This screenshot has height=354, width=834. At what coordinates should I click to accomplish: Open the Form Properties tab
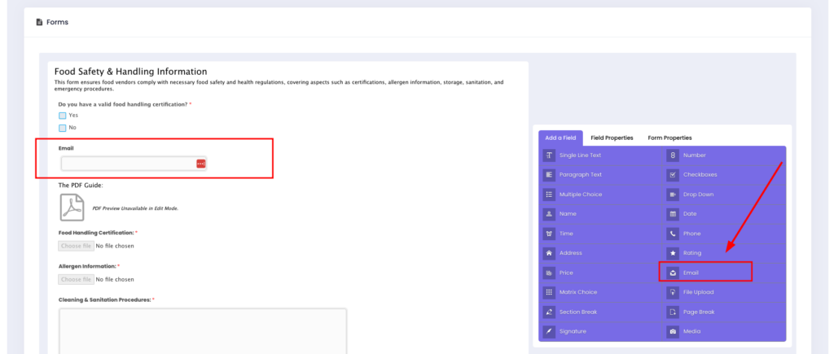(669, 138)
